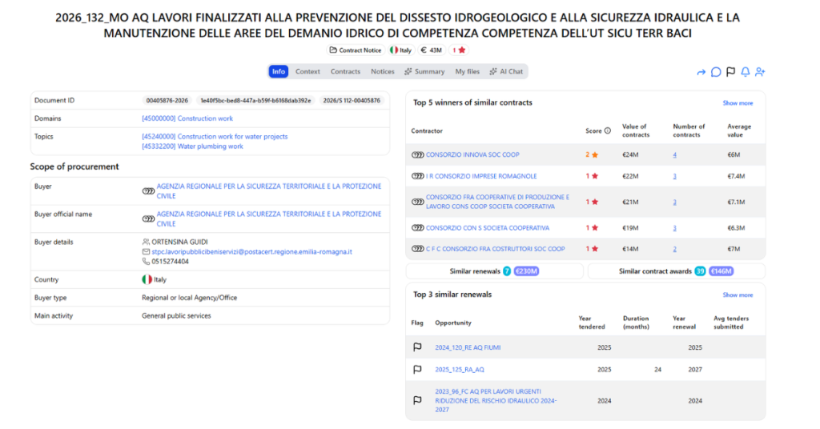
Task: Click the add user icon
Action: tap(760, 72)
